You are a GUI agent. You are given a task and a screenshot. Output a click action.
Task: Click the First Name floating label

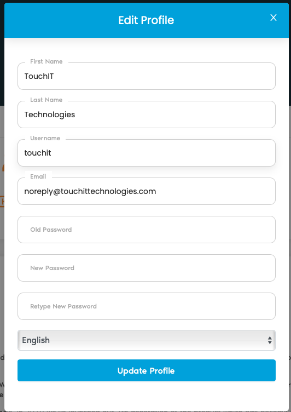coord(46,61)
